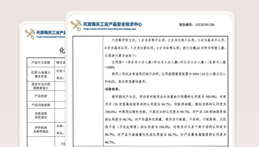Click the ×100% text

(x=110, y=67)
